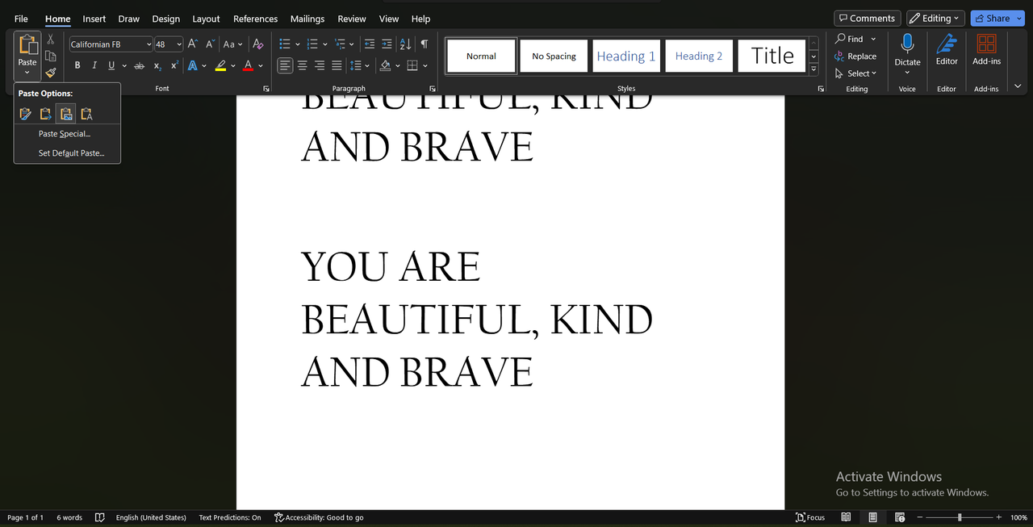This screenshot has height=527, width=1033.
Task: Start a numbered list
Action: click(312, 44)
